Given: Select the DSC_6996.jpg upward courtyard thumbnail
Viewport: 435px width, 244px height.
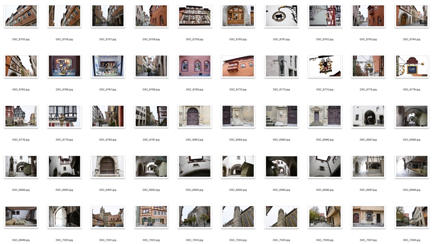Looking at the screenshot, I should point(325,166).
